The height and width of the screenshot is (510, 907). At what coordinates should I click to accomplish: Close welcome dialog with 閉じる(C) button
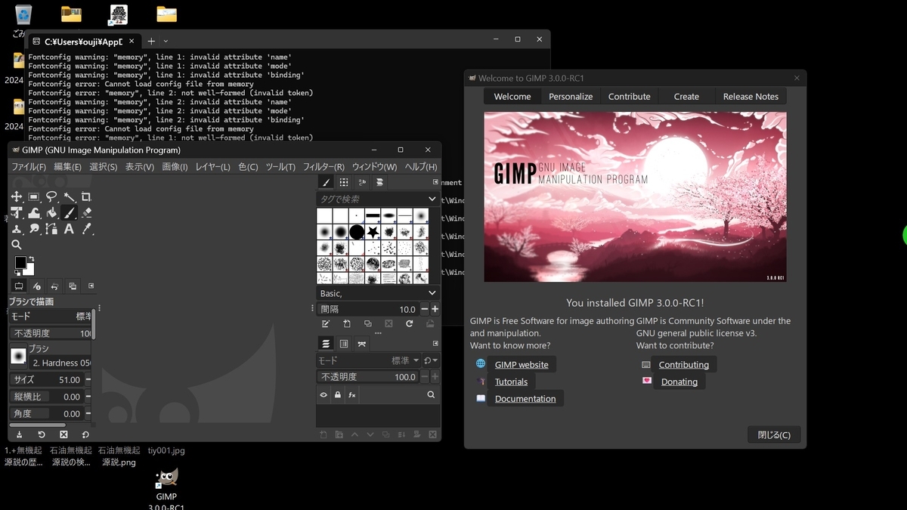pos(774,434)
